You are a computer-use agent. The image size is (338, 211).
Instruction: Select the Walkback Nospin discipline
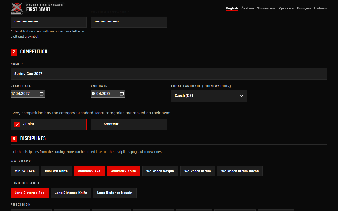(160, 171)
